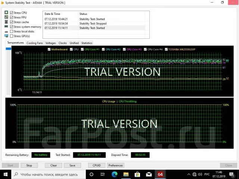Screen dimensions: 239x179
Task: Switch input language РУС
Action: 207,175
